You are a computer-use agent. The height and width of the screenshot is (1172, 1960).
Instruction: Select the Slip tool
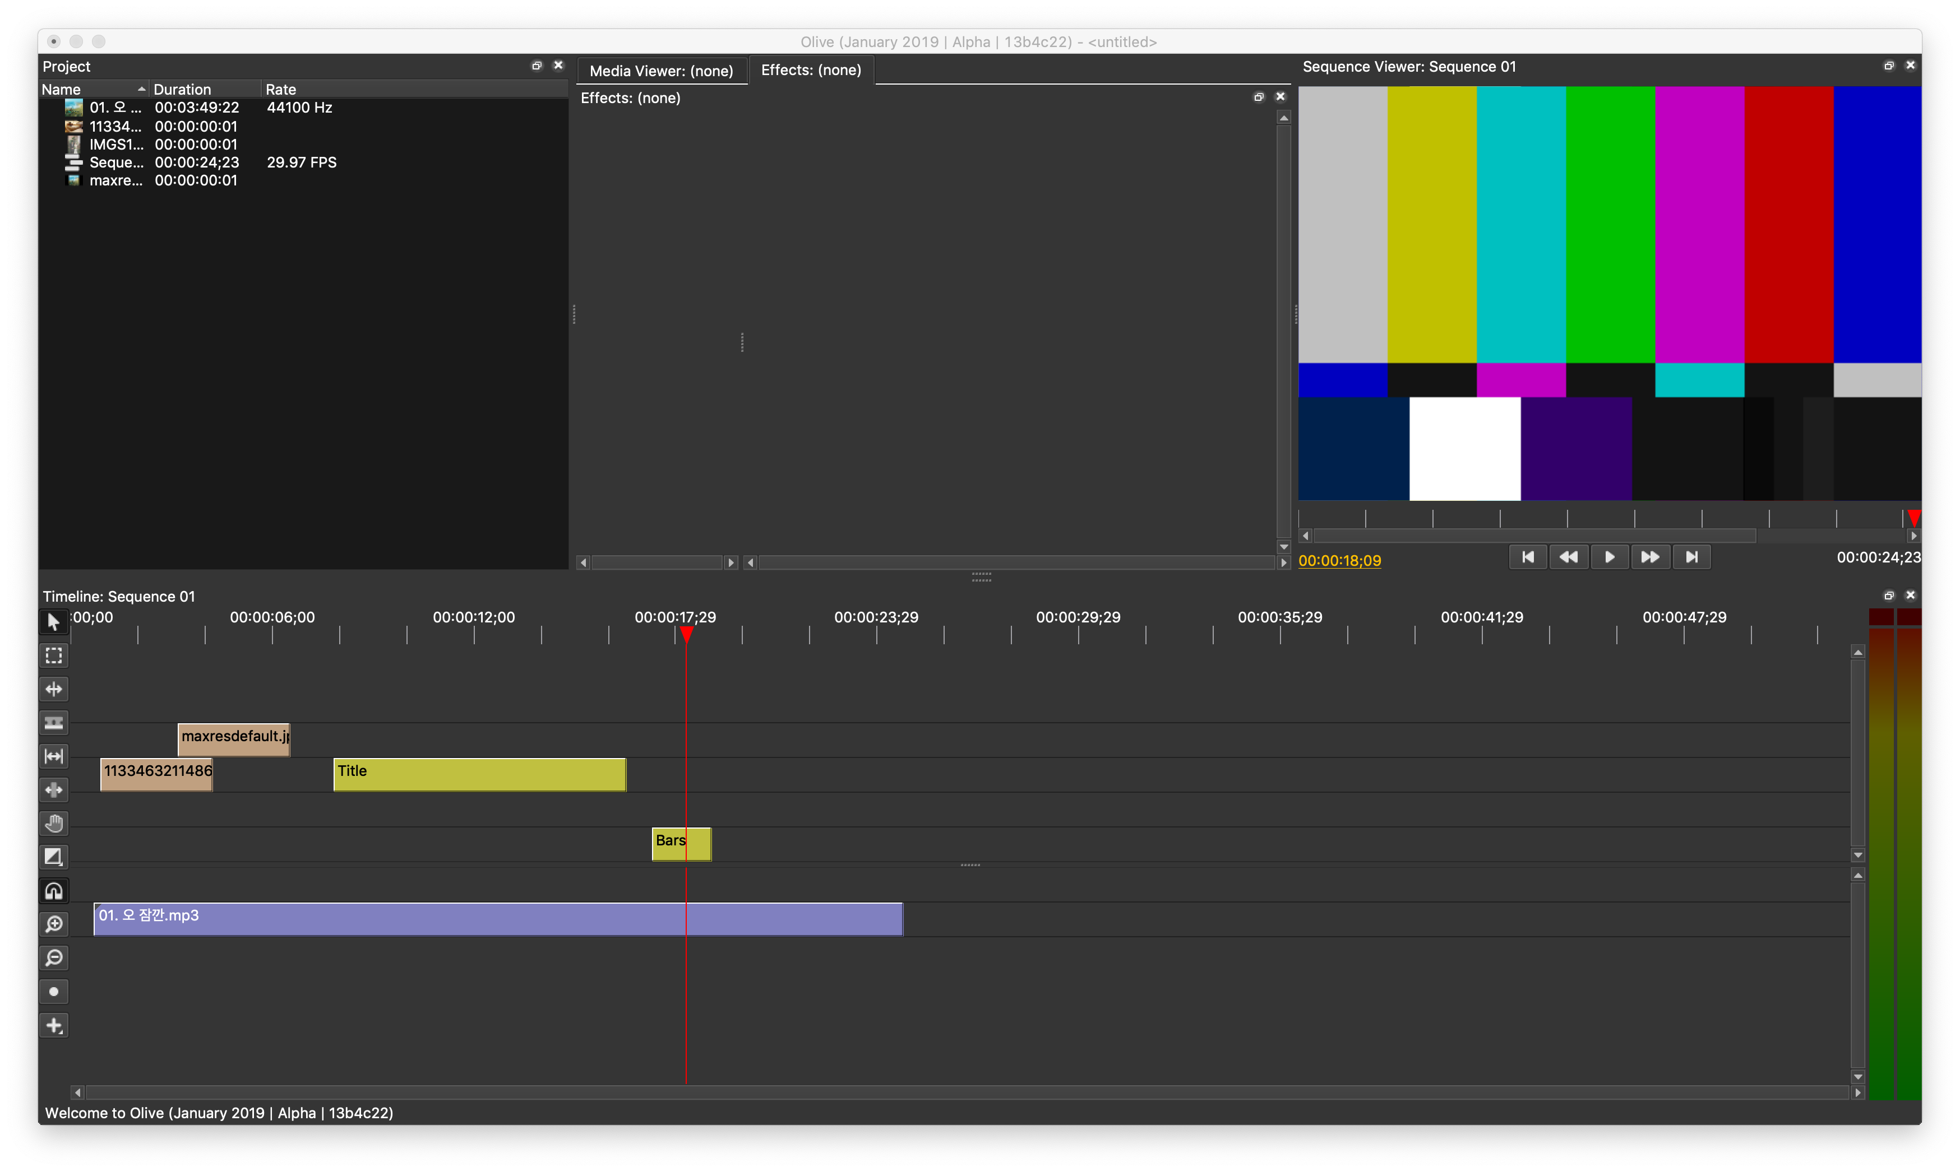(54, 756)
